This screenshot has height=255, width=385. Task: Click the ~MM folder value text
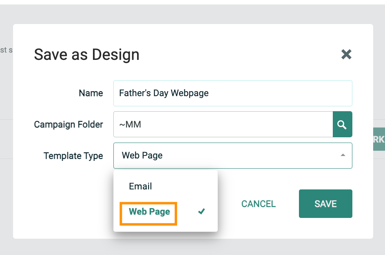click(x=130, y=125)
